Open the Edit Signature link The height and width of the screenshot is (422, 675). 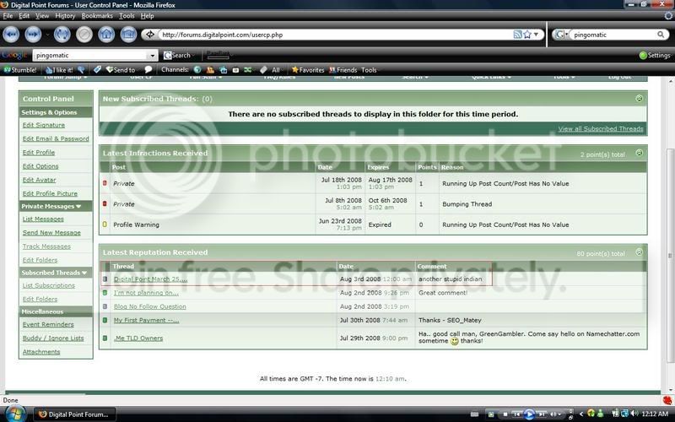[44, 125]
